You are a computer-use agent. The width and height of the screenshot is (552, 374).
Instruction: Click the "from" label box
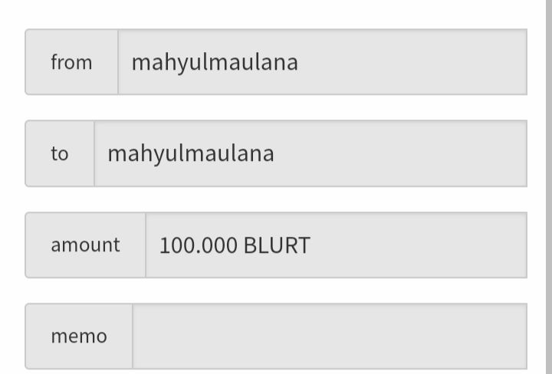click(x=71, y=62)
